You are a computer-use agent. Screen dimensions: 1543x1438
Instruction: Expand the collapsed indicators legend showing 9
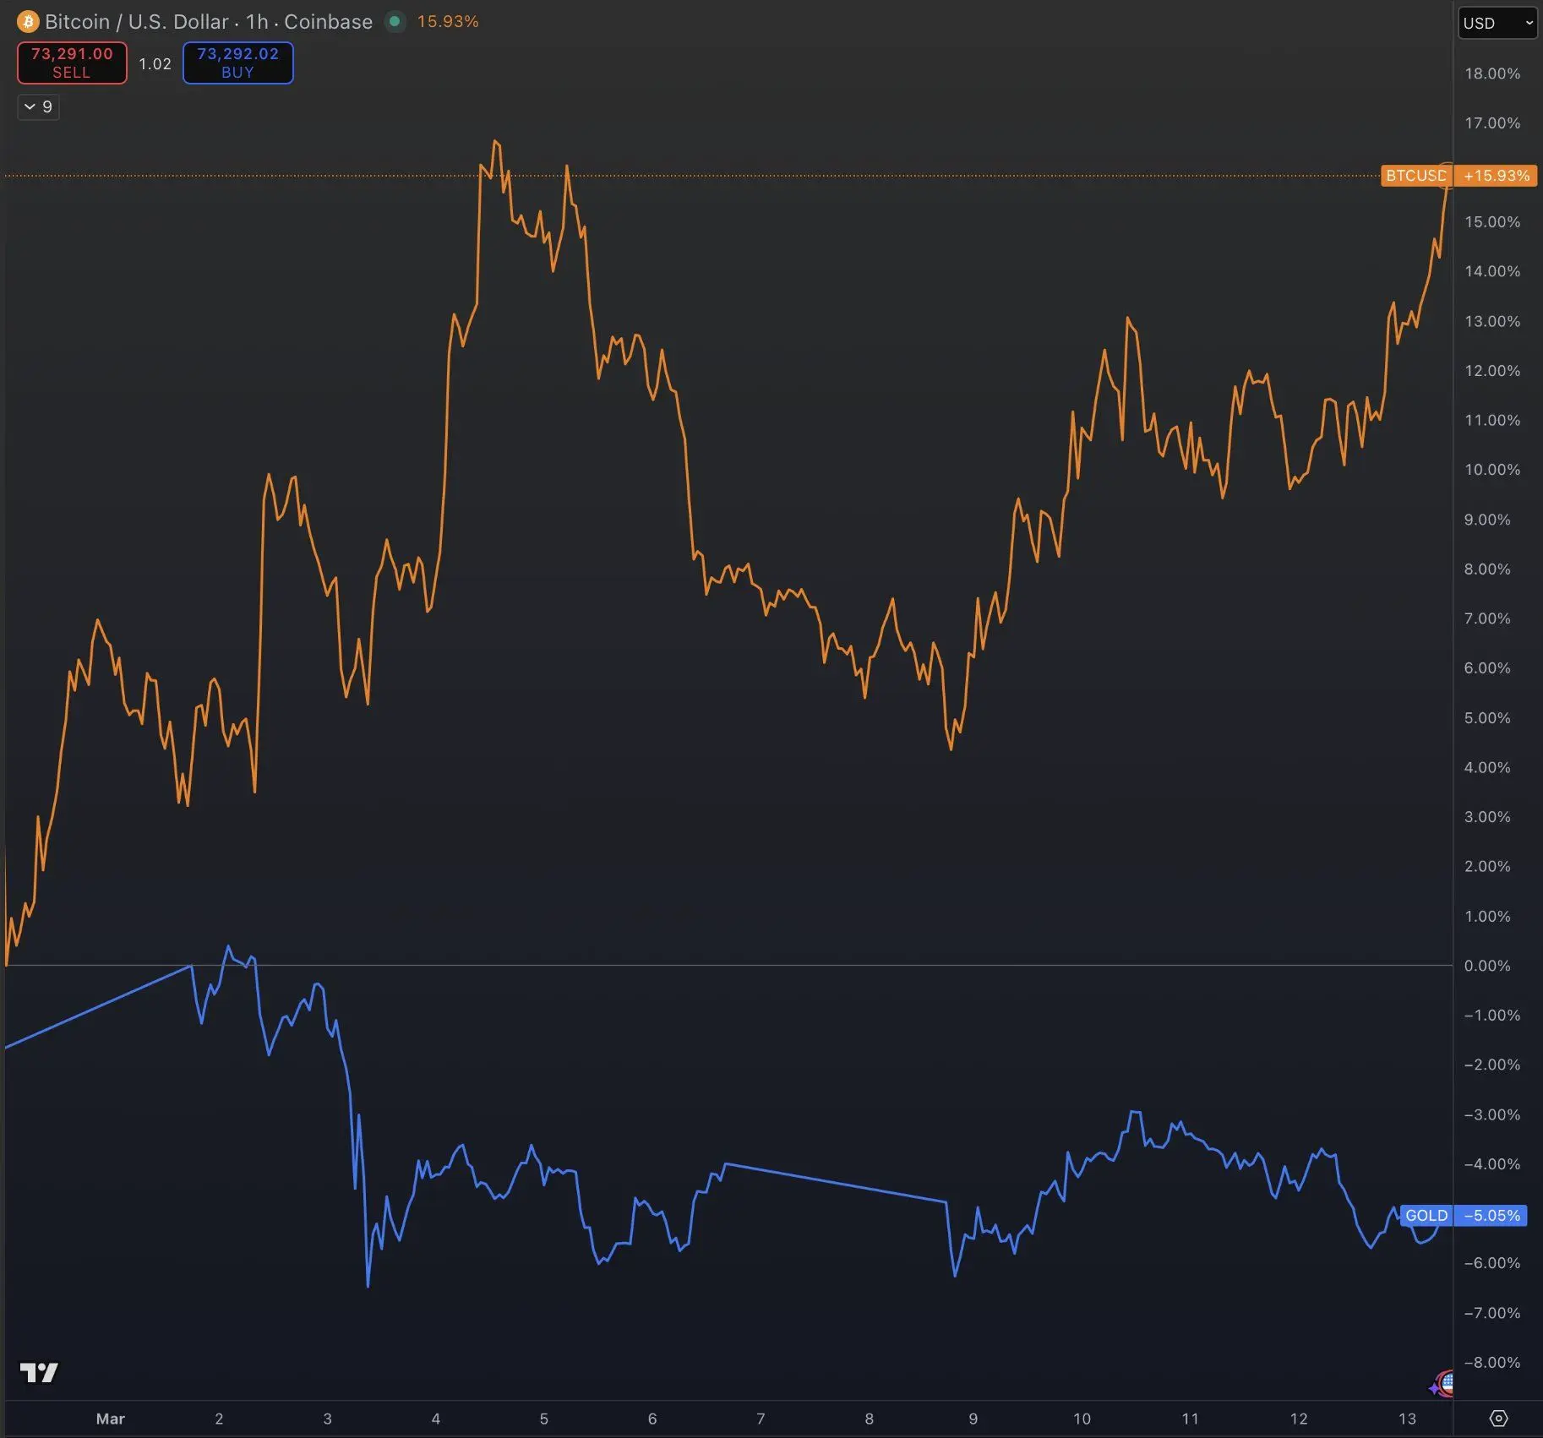pyautogui.click(x=38, y=107)
